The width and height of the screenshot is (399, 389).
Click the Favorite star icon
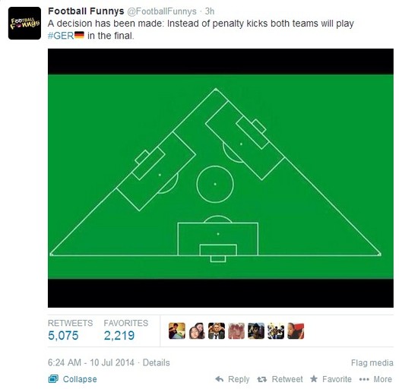(x=314, y=379)
